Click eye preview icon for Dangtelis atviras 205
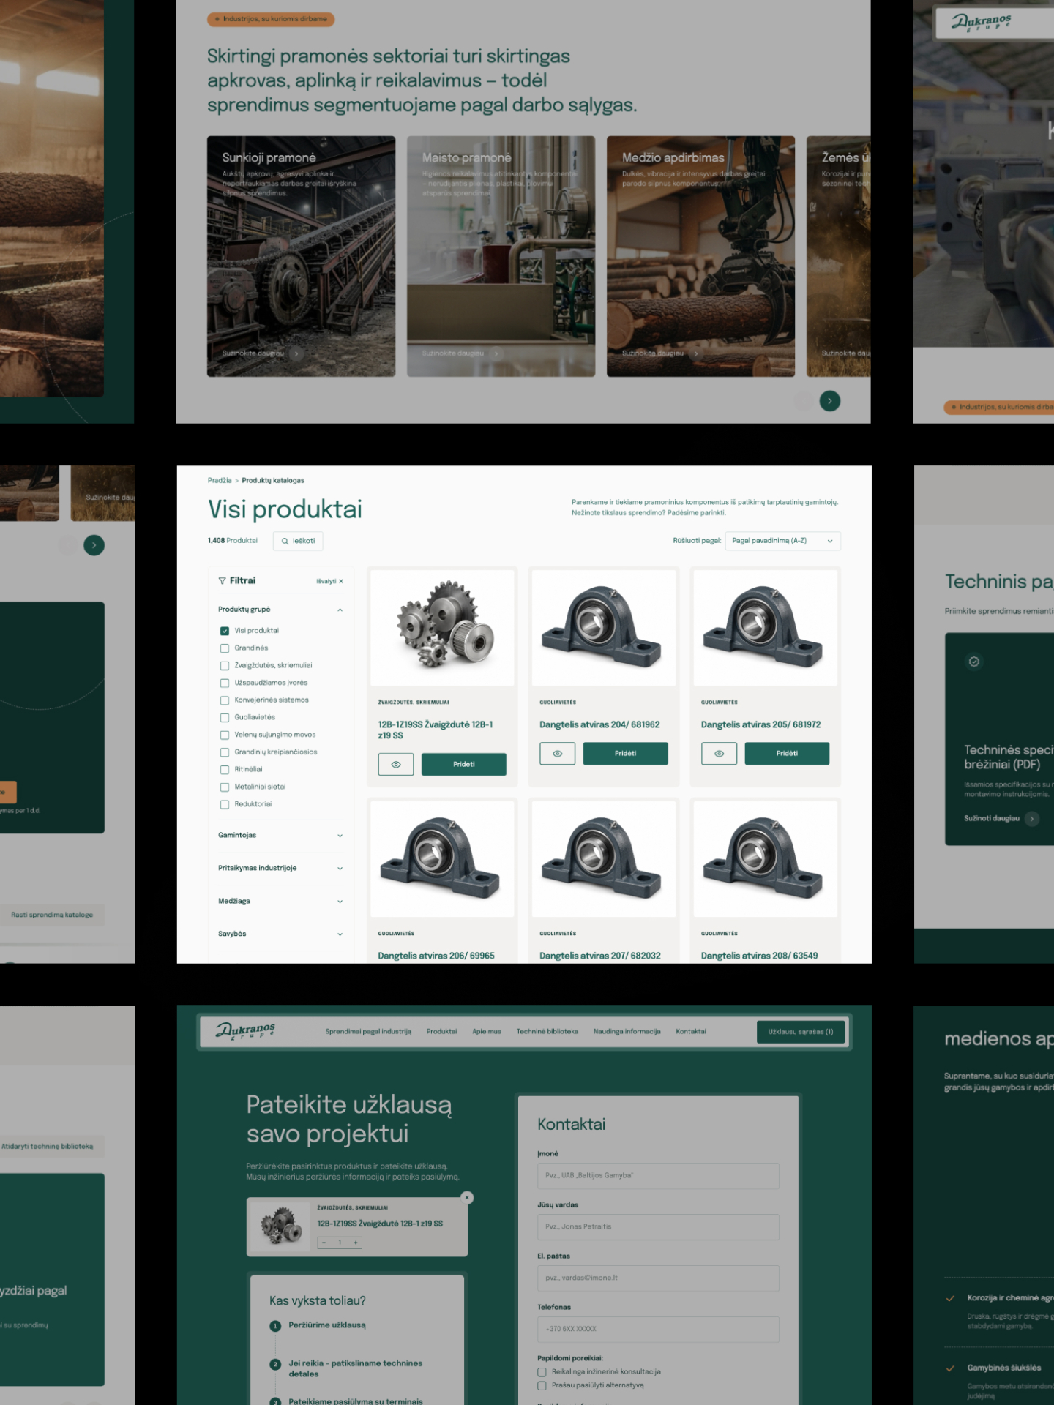 720,754
